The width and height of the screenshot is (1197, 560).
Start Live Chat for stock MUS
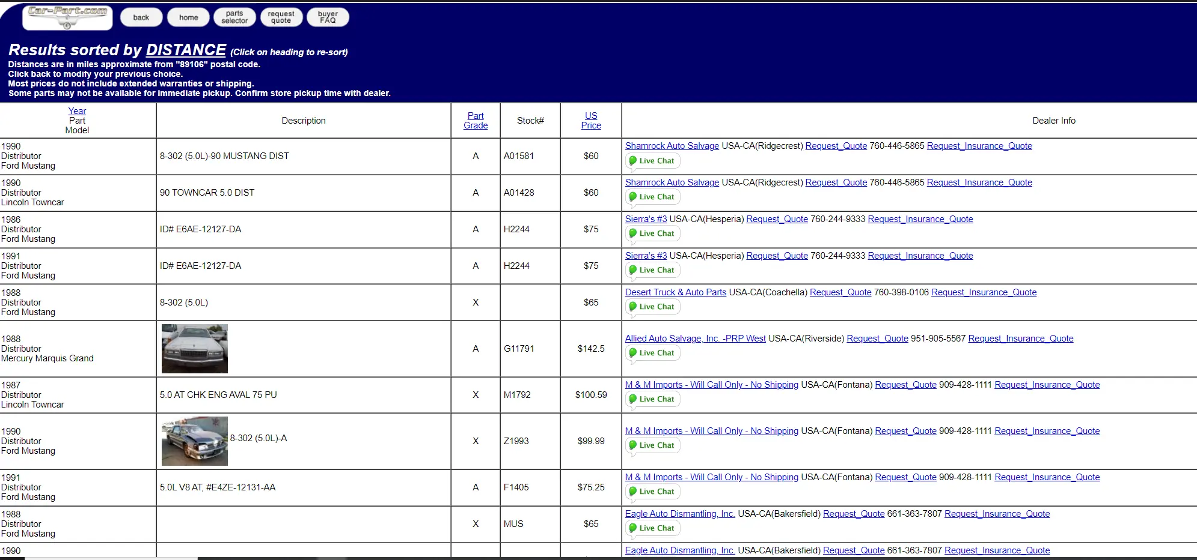[x=652, y=528]
